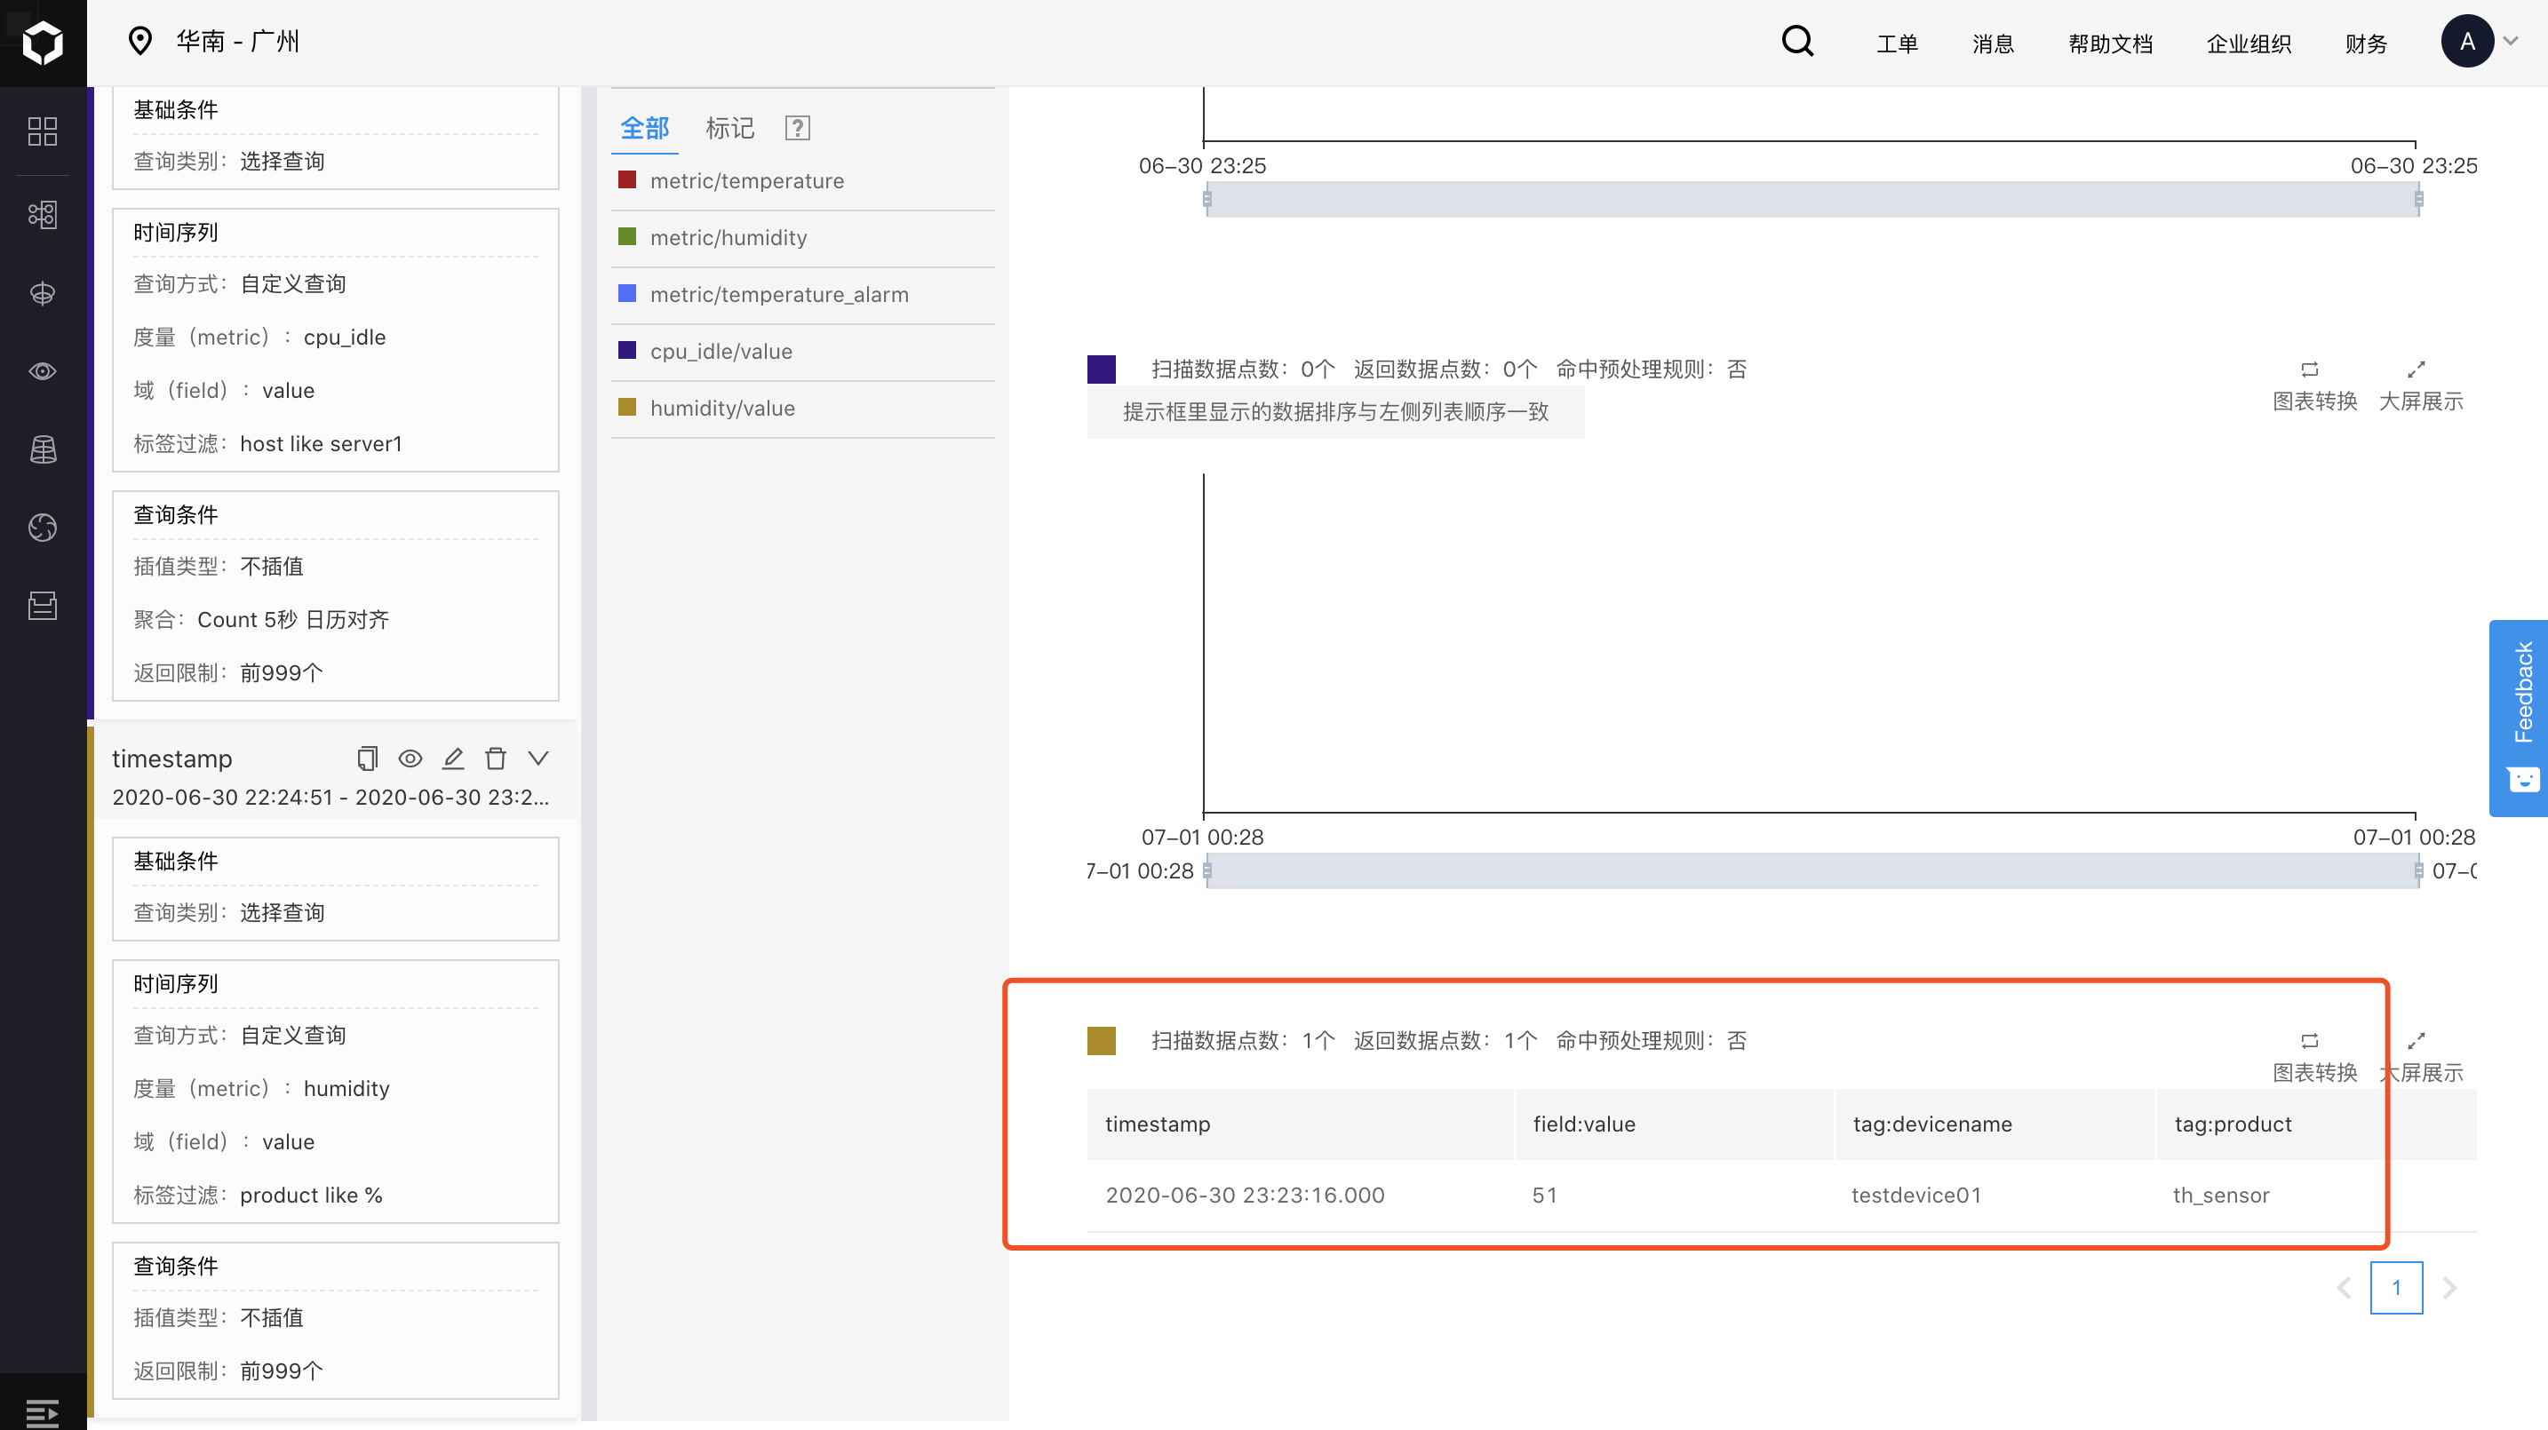Select metric/temperature legend color swatch
This screenshot has height=1430, width=2548.
click(627, 180)
